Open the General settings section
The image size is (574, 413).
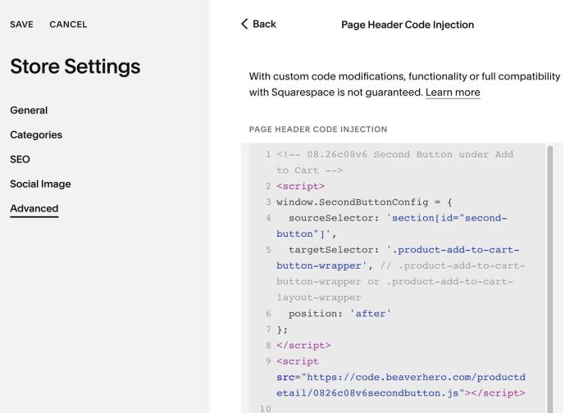[x=29, y=110]
